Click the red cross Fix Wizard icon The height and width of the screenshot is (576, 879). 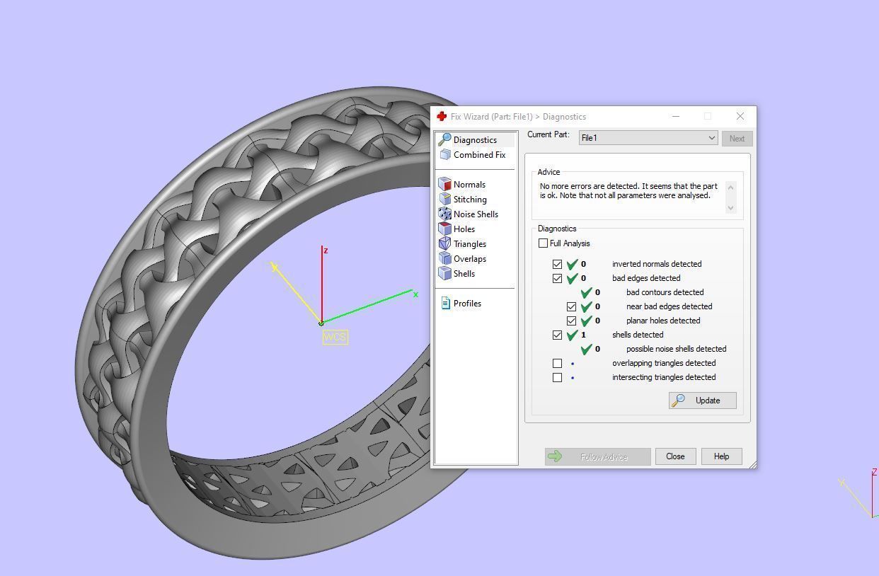(442, 117)
